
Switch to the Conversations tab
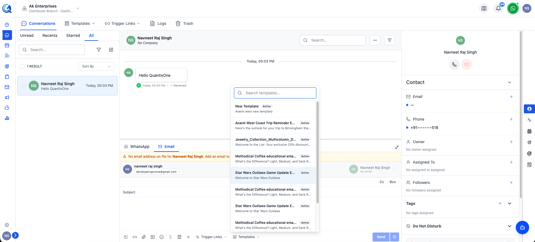click(x=38, y=23)
